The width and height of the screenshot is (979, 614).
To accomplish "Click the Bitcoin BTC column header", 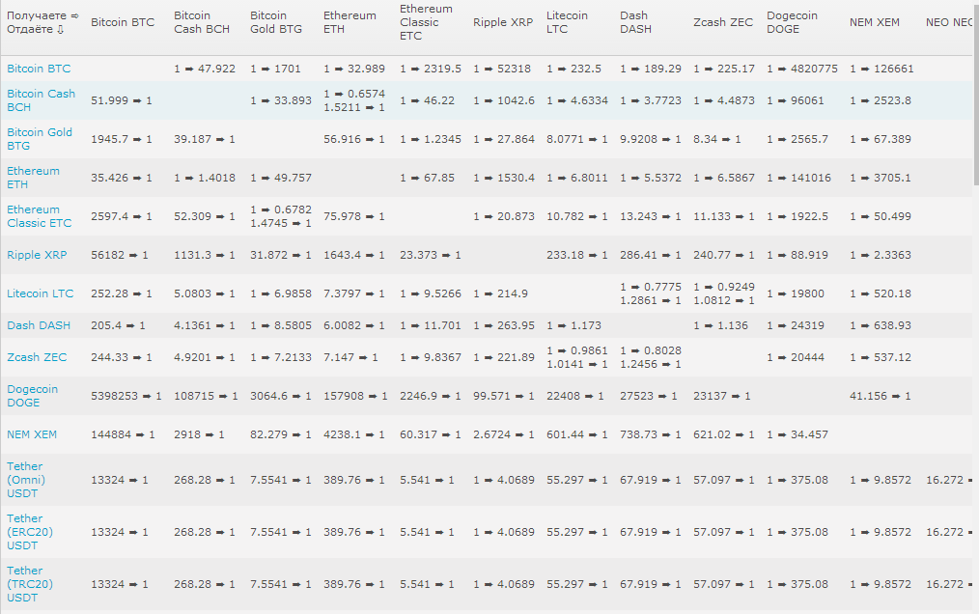I will 123,22.
